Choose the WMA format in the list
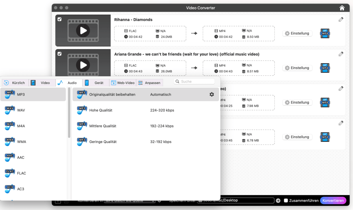This screenshot has width=353, height=210. pos(21,142)
